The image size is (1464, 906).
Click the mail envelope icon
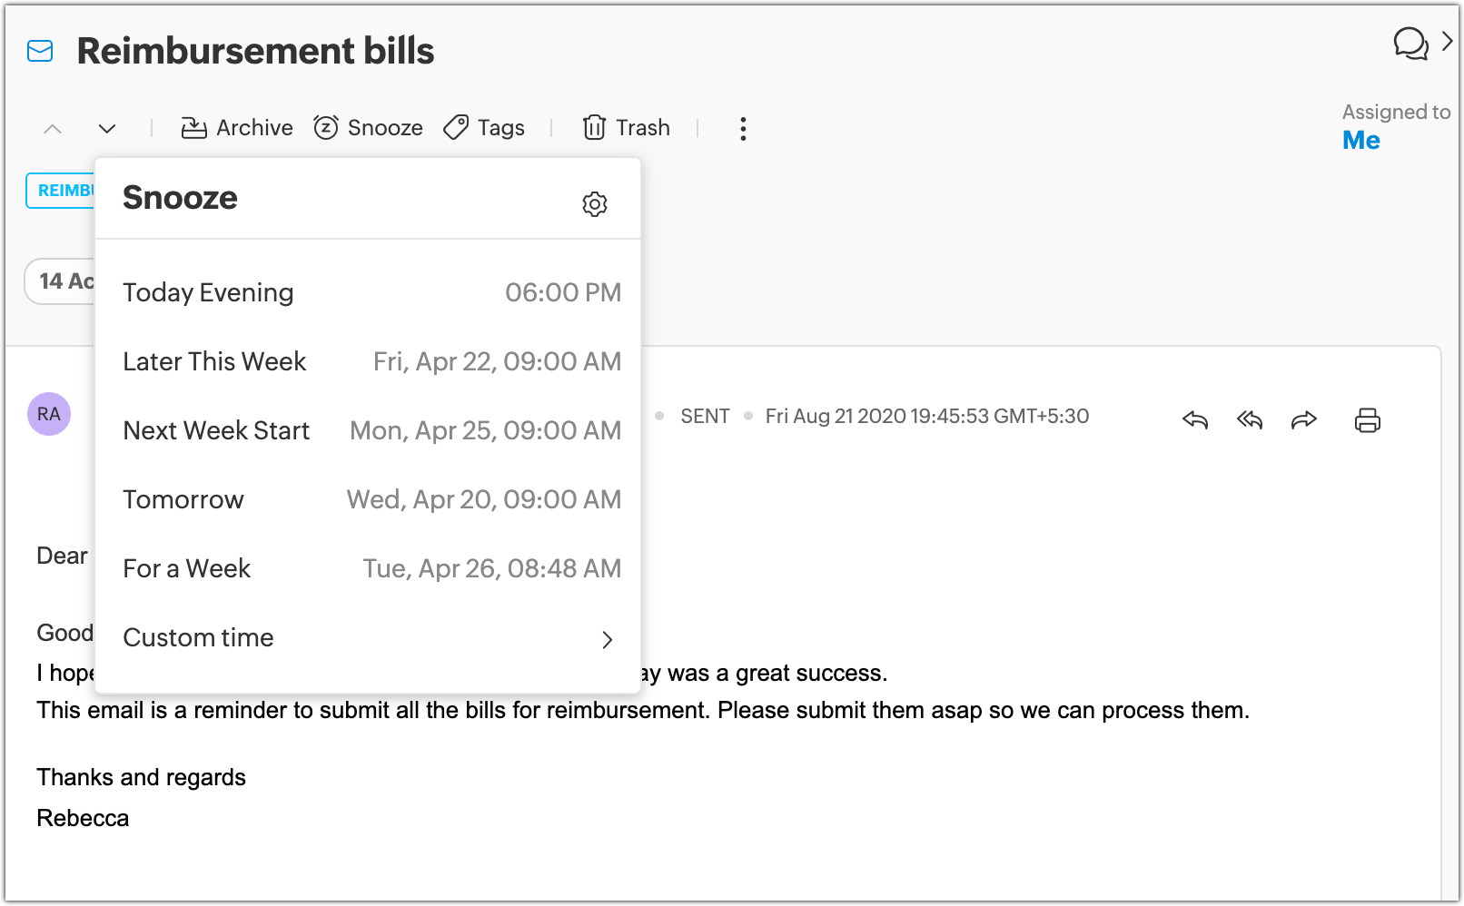click(x=40, y=52)
